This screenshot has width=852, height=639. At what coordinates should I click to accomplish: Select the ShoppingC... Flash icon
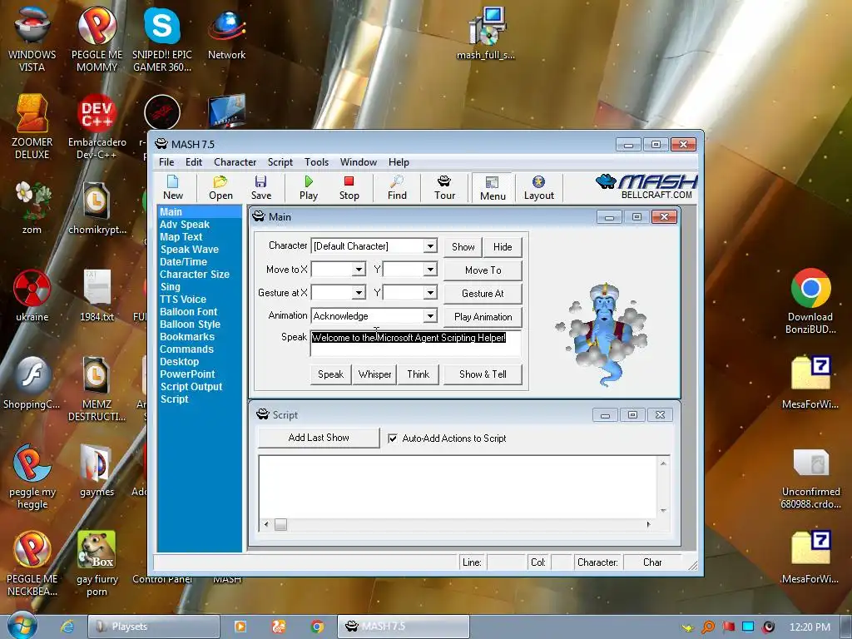click(x=32, y=384)
